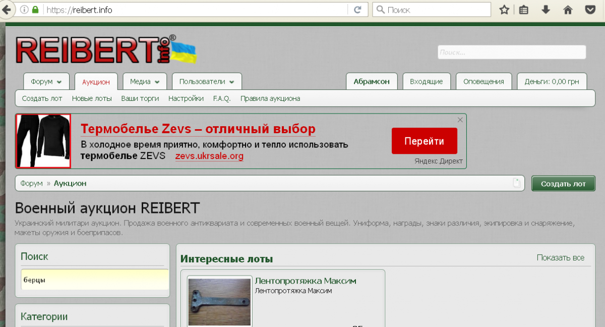The image size is (605, 327).
Task: Reload the page with the refresh icon
Action: 357,10
